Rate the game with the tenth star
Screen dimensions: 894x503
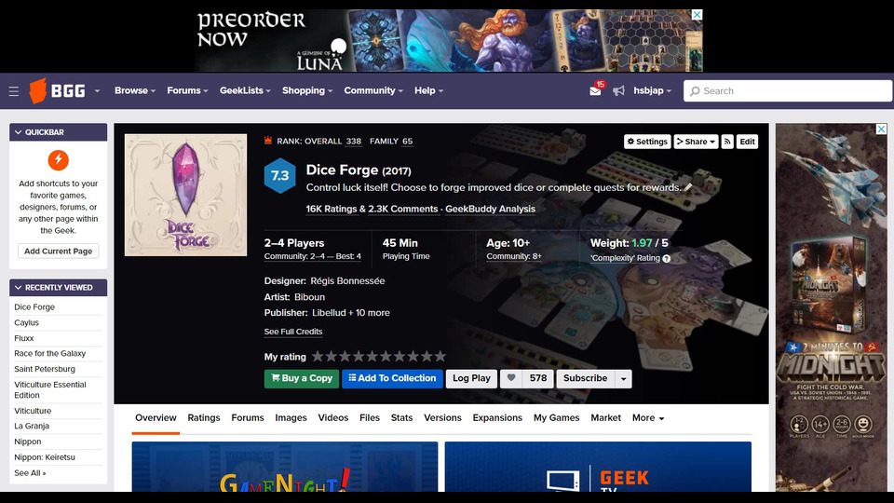[440, 357]
